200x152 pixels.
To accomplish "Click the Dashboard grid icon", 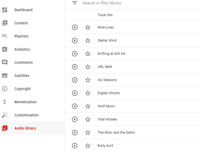I will (x=5, y=10).
